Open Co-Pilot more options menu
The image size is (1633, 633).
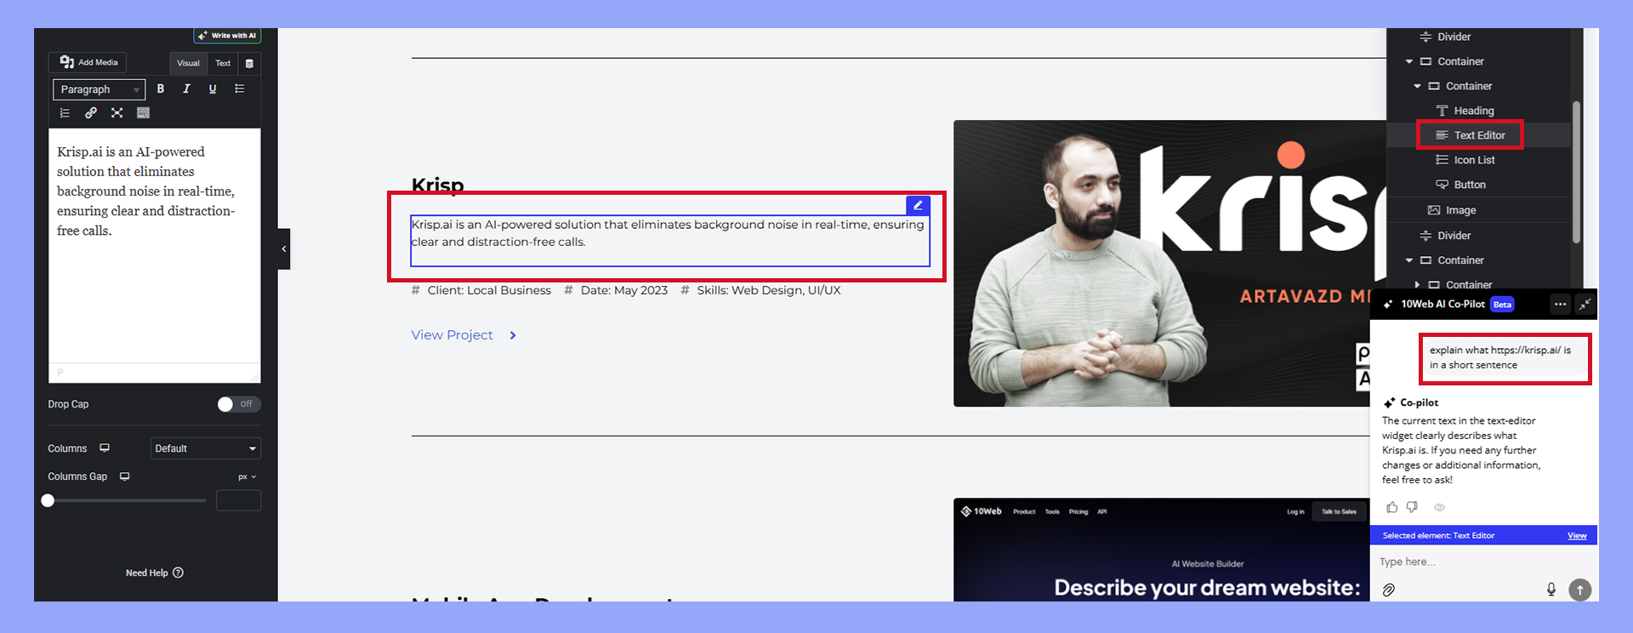point(1560,304)
